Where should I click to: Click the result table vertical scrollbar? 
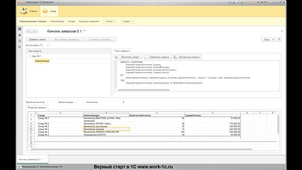pos(278,124)
